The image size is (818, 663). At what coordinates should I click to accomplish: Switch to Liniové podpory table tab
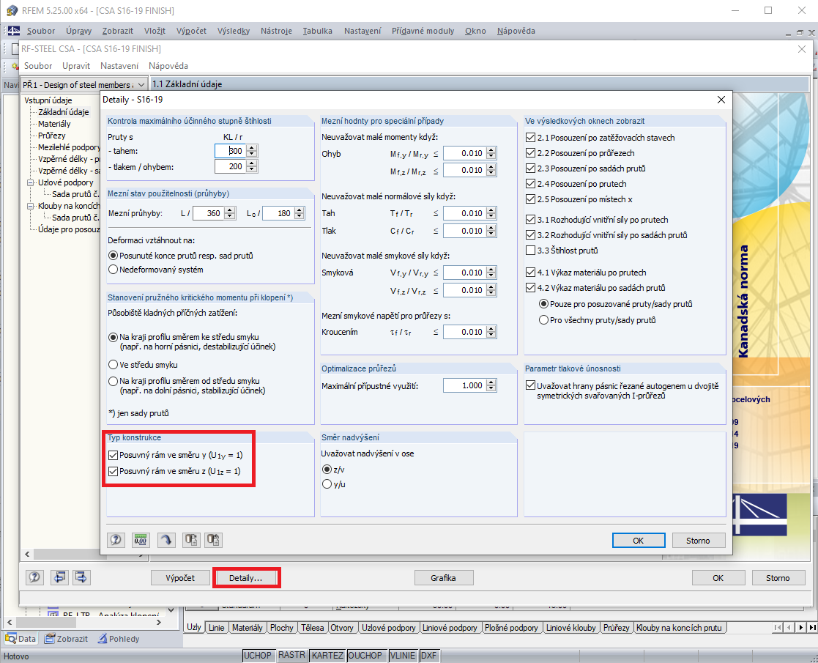pos(450,628)
